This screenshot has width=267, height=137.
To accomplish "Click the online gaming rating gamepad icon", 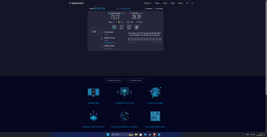I will (122, 27).
